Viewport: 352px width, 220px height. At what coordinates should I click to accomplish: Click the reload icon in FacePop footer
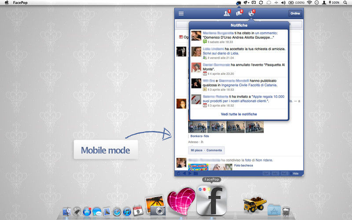pos(178,173)
